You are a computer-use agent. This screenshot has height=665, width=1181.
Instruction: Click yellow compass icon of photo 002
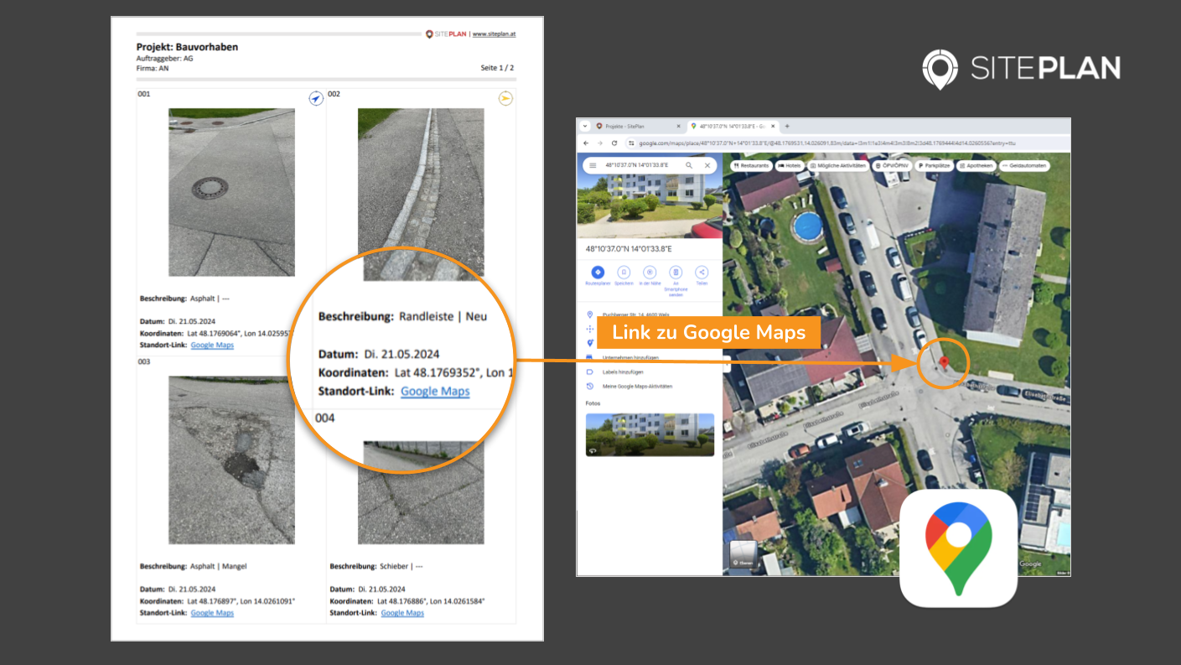pyautogui.click(x=505, y=99)
